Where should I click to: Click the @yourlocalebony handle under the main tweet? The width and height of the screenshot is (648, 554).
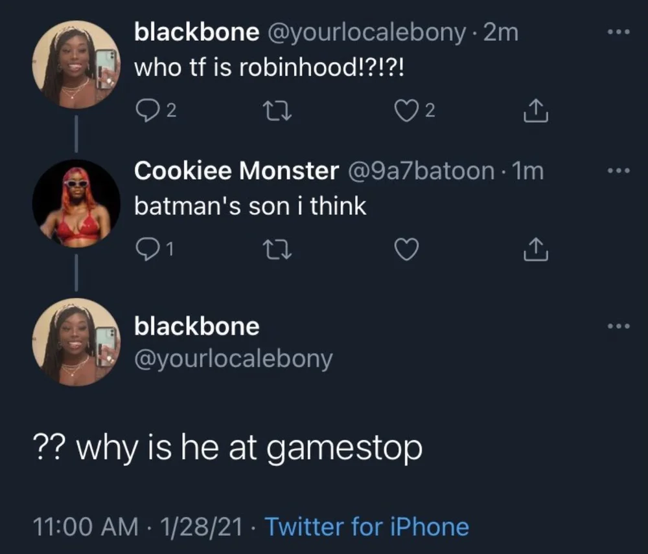point(233,359)
